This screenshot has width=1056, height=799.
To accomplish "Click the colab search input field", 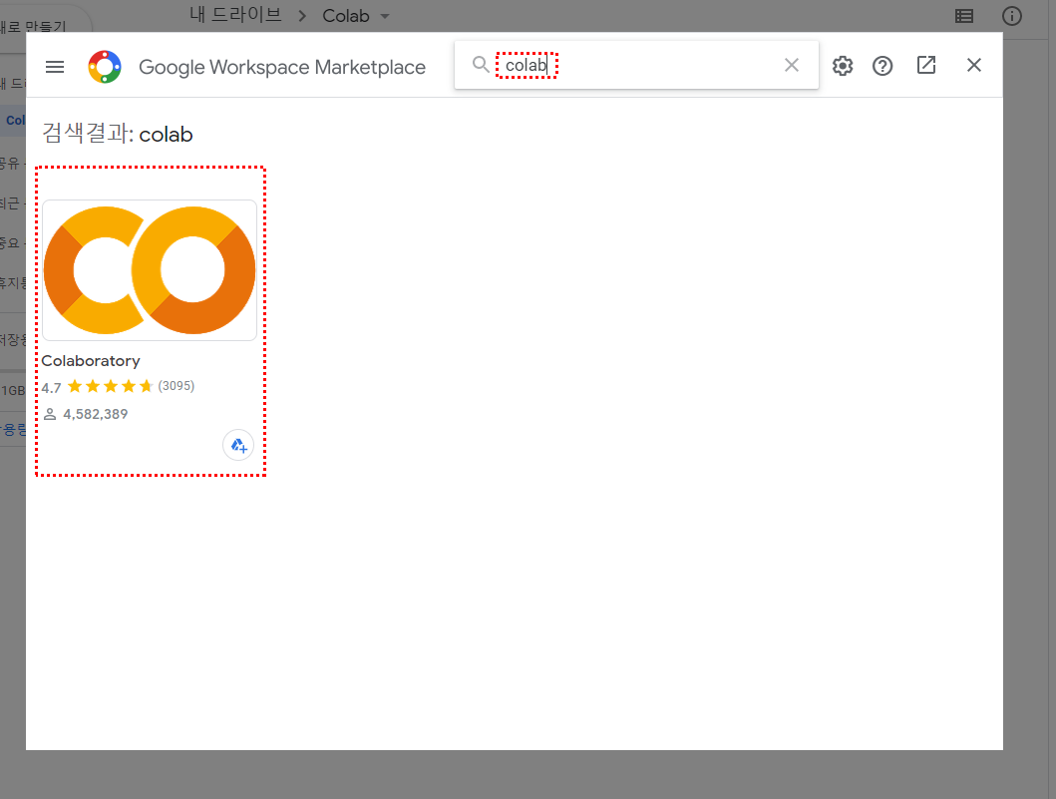I will point(636,65).
